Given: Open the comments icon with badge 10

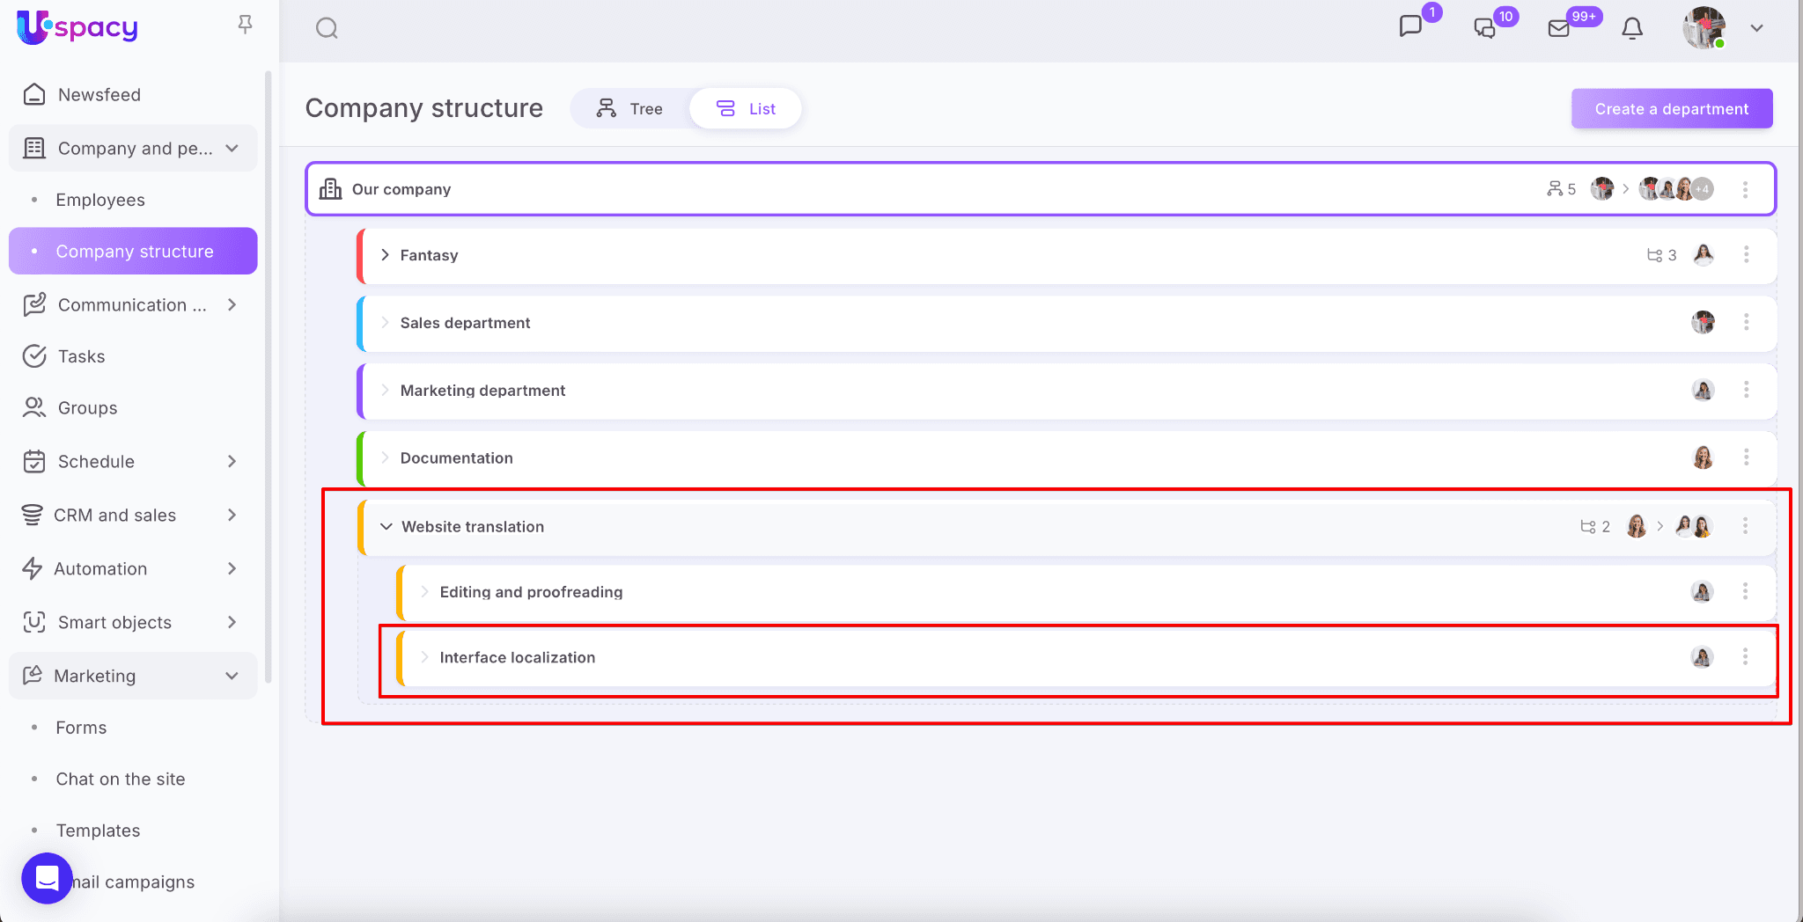Looking at the screenshot, I should (x=1485, y=28).
